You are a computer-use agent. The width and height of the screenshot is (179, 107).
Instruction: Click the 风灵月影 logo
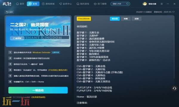pos(7,4)
